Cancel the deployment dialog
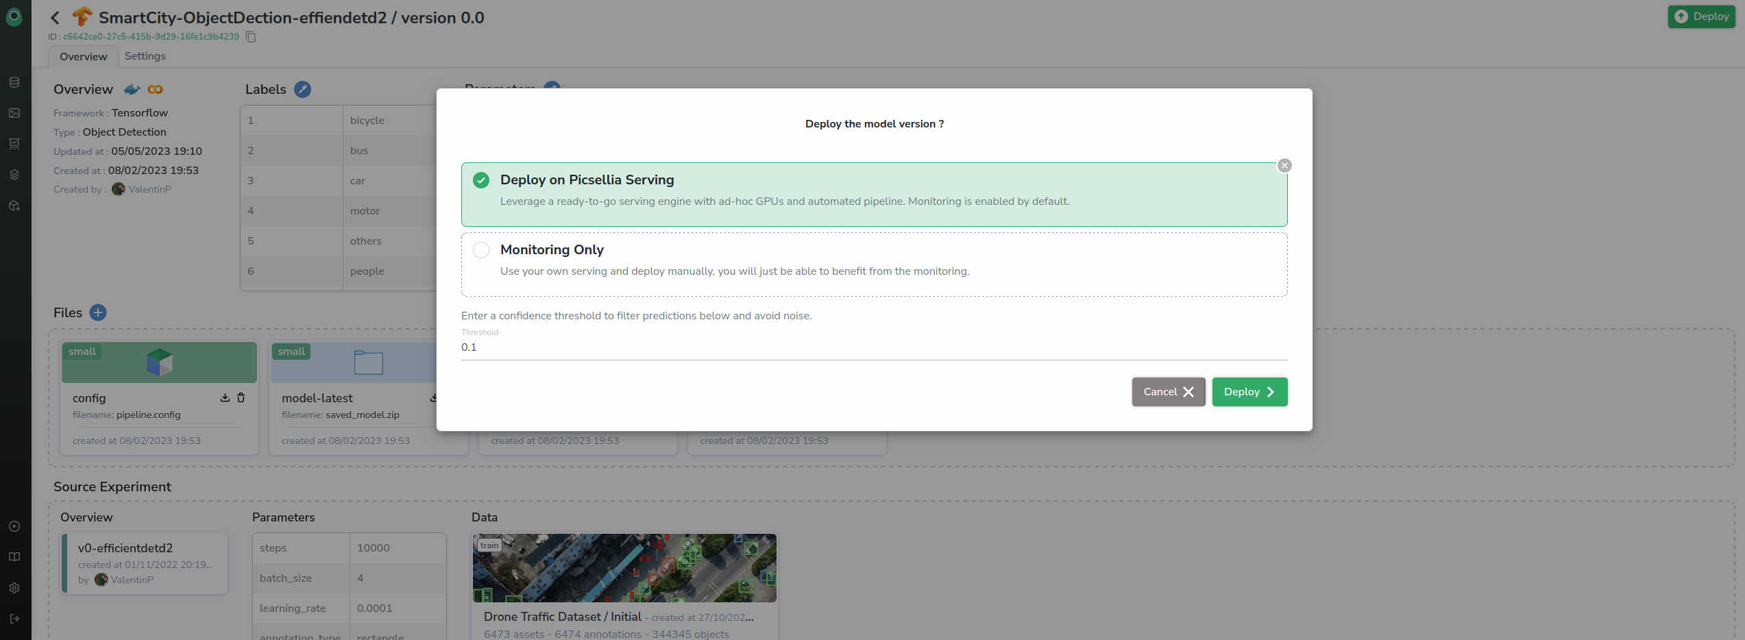 click(1169, 392)
